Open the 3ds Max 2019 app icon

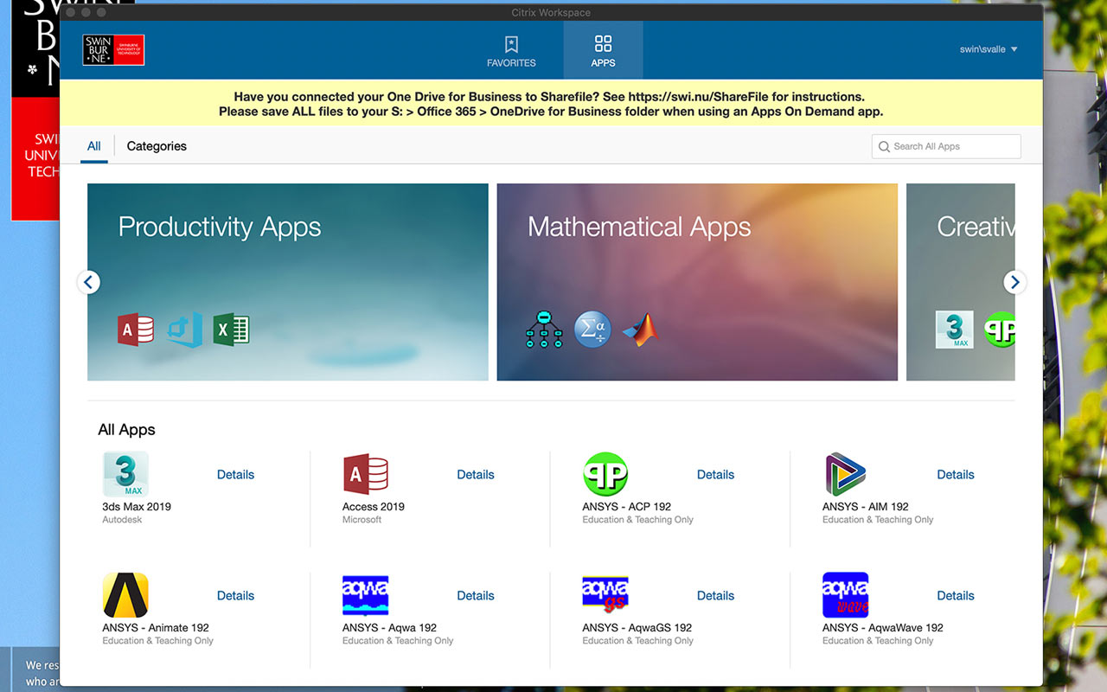[125, 474]
